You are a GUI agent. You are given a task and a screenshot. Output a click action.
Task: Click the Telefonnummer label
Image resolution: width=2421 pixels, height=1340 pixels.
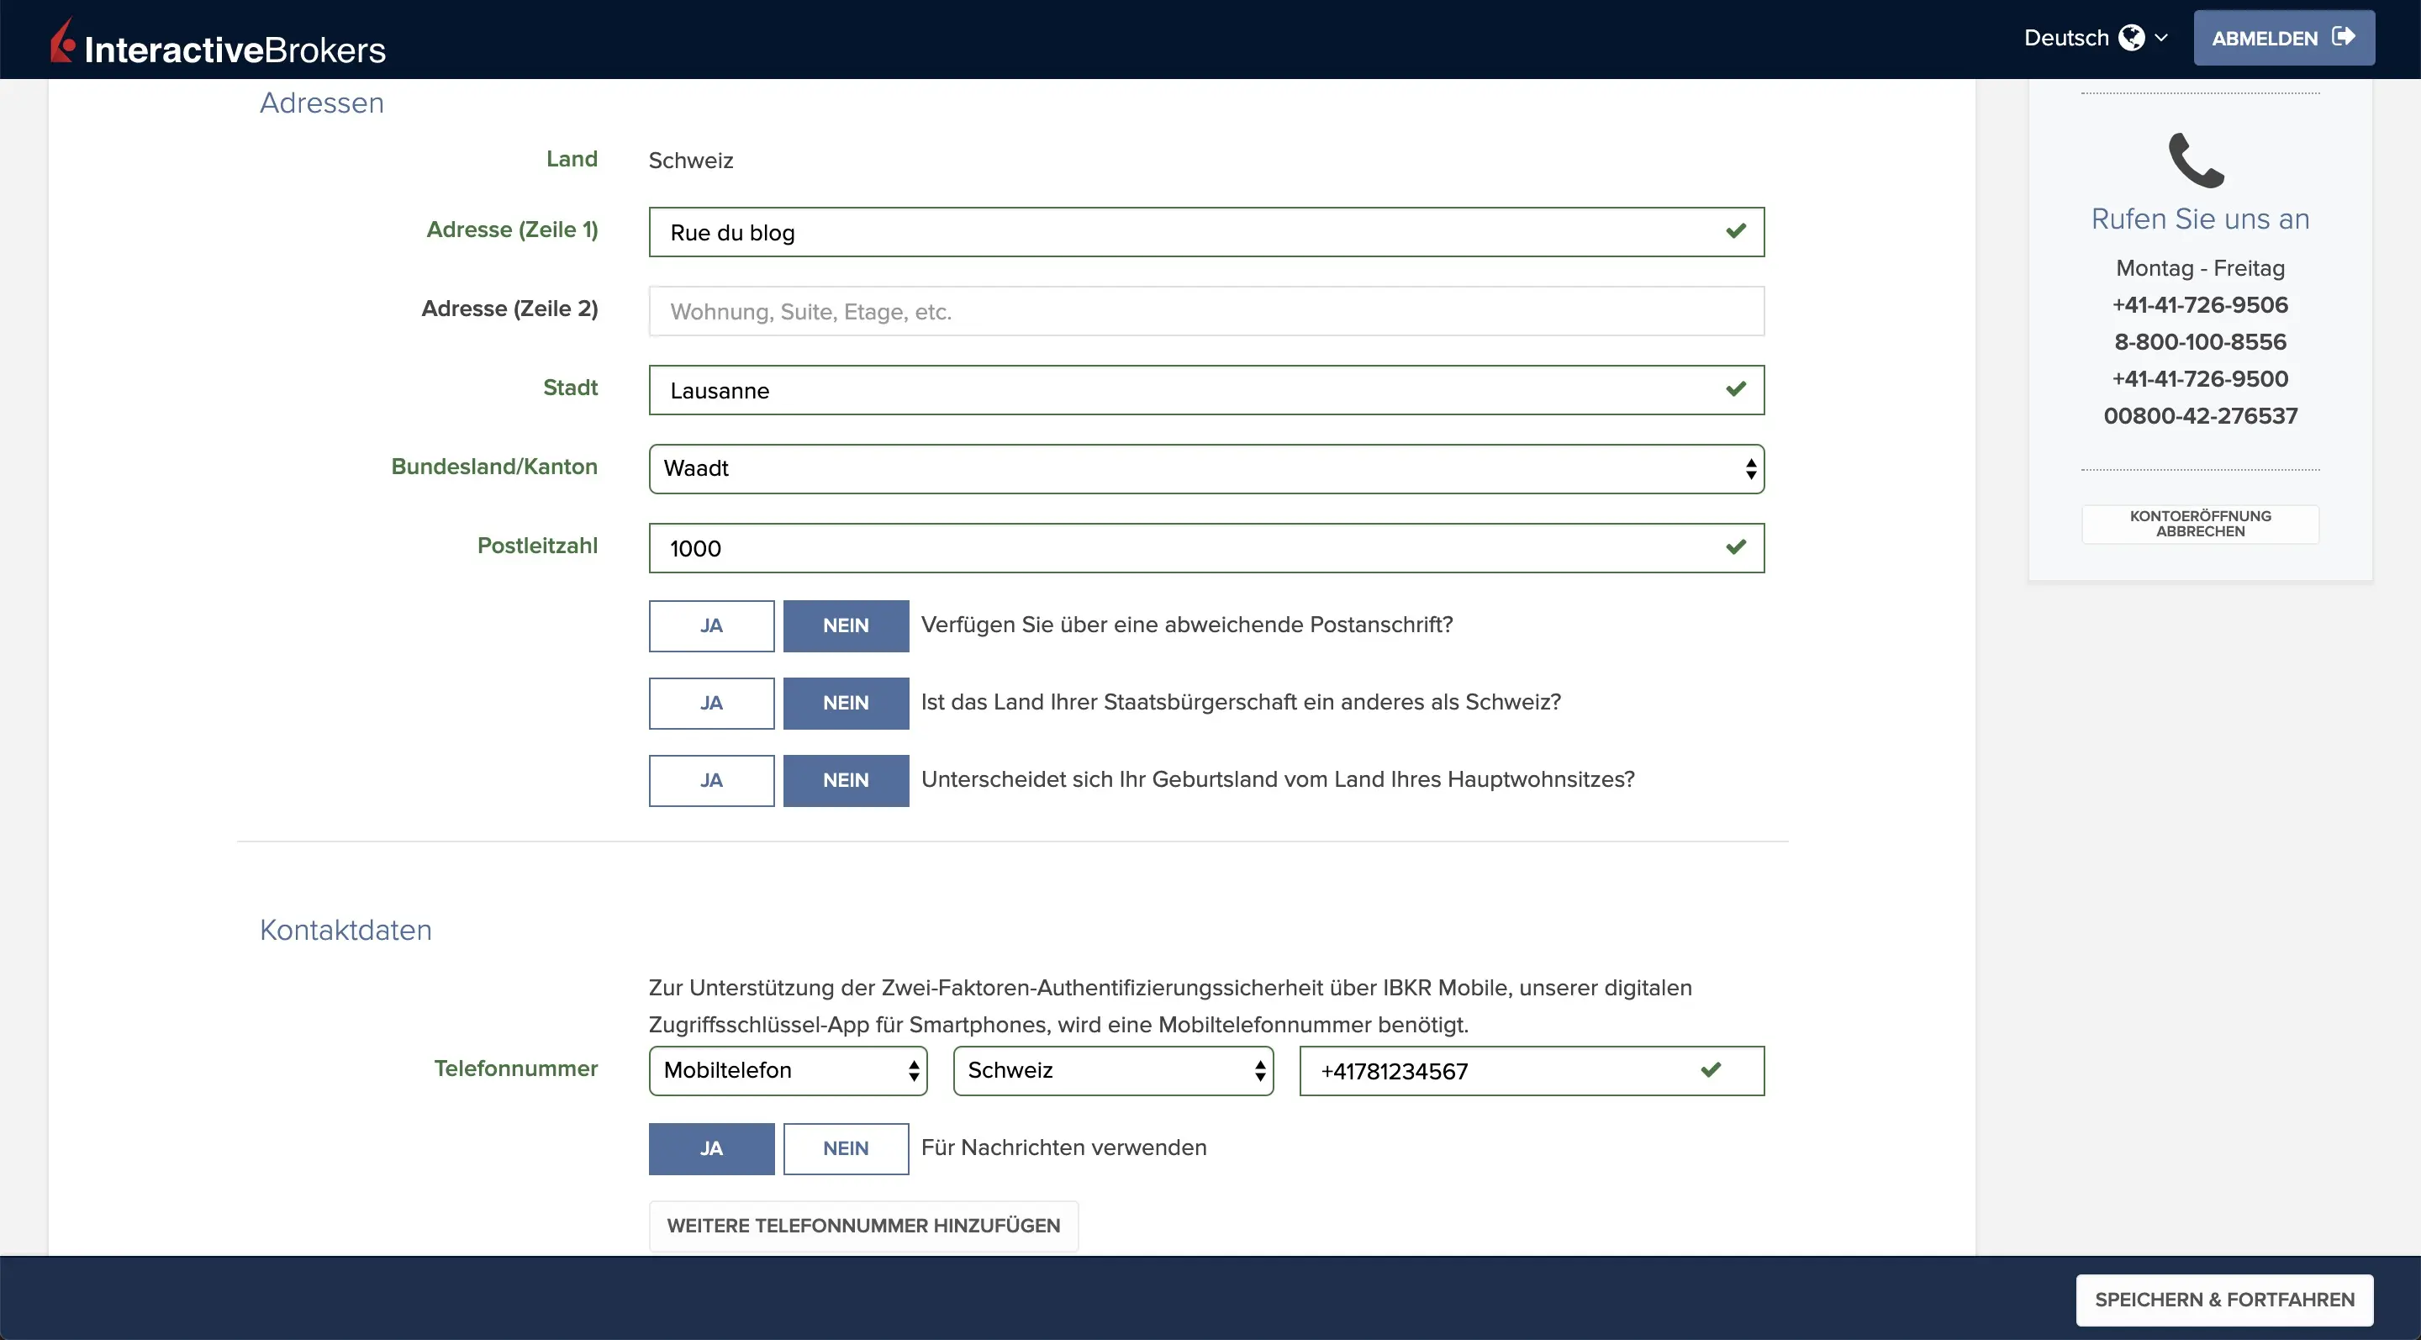click(515, 1068)
